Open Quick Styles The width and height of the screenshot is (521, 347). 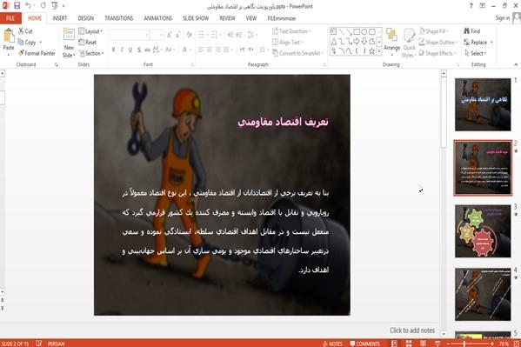pyautogui.click(x=409, y=43)
